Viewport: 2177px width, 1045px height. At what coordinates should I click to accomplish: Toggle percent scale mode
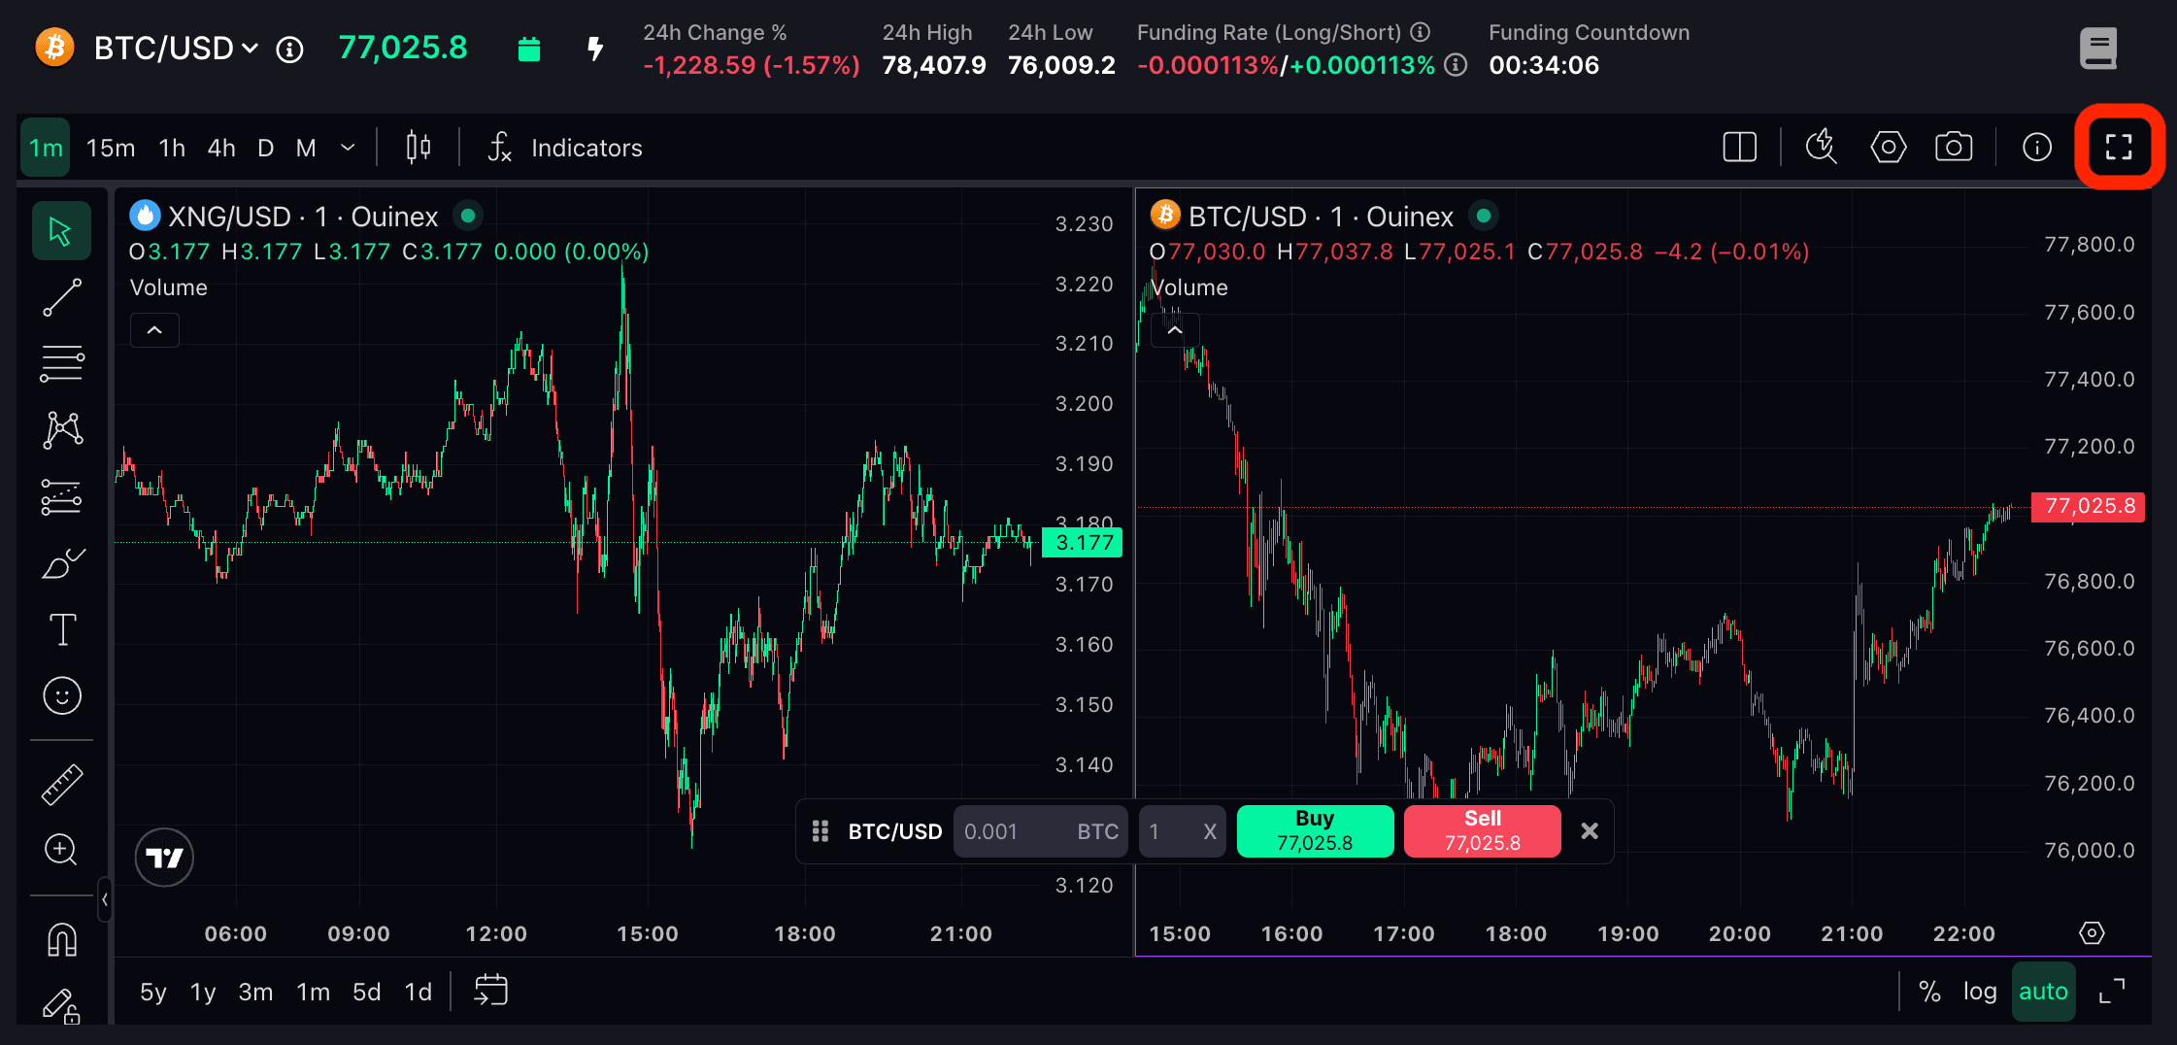(1929, 992)
